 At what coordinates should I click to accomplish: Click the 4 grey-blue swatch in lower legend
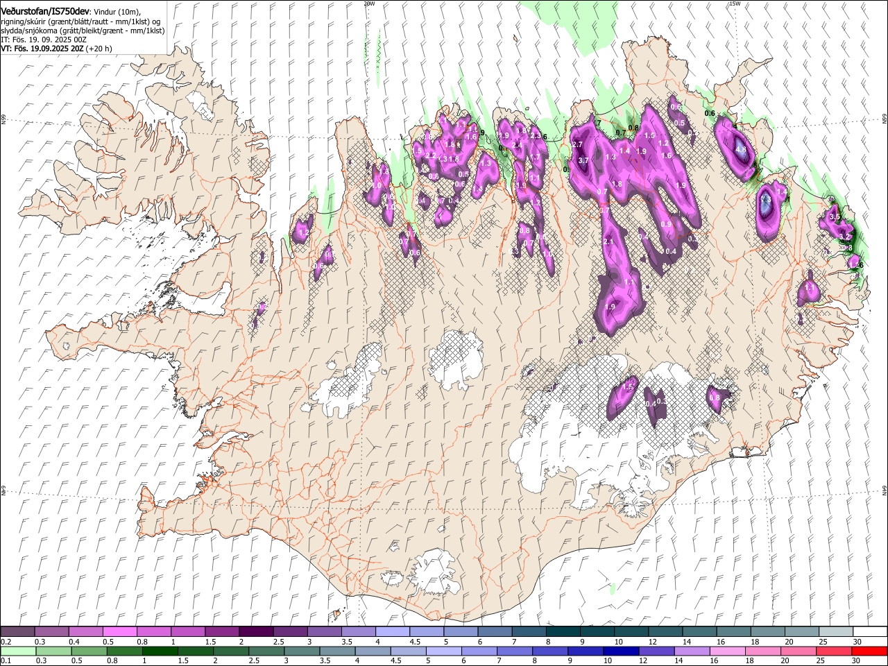373,651
